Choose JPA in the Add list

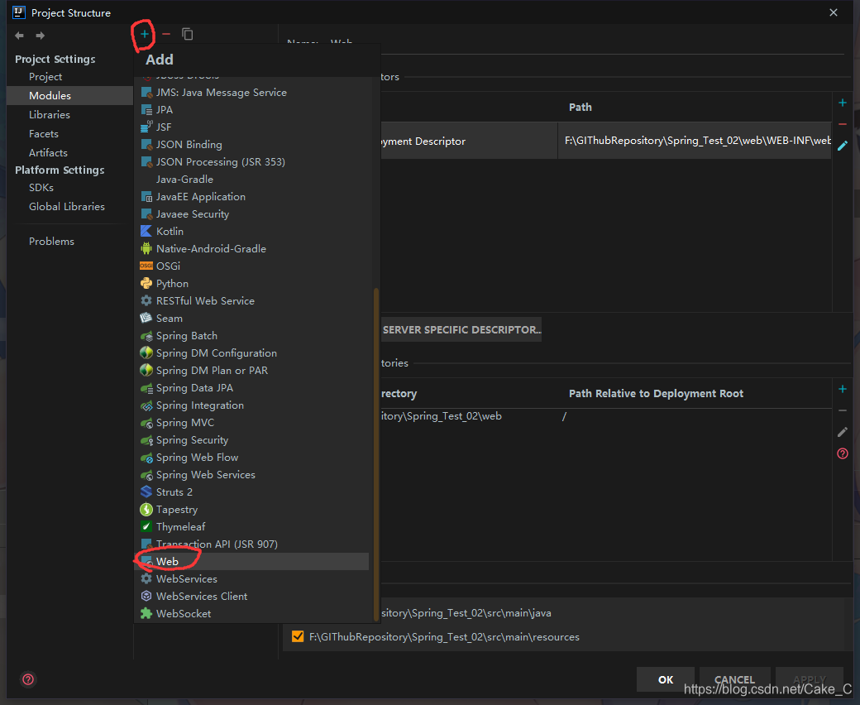(252, 110)
